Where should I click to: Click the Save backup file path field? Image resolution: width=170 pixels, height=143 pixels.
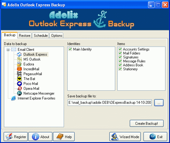point(109,103)
